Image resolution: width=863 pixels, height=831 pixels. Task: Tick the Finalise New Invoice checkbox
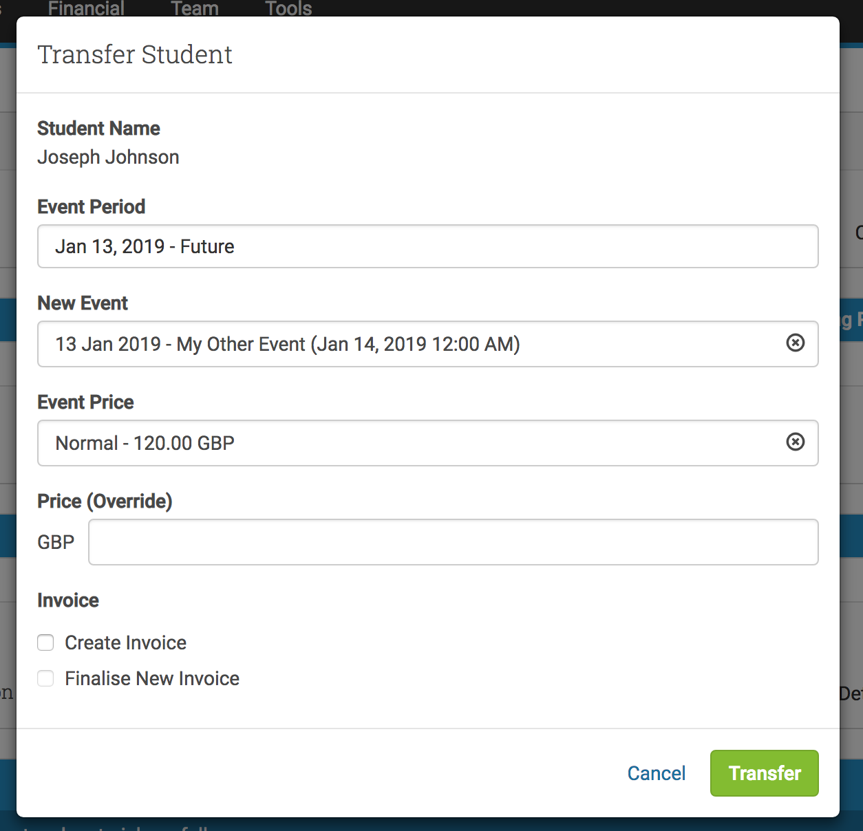point(45,678)
